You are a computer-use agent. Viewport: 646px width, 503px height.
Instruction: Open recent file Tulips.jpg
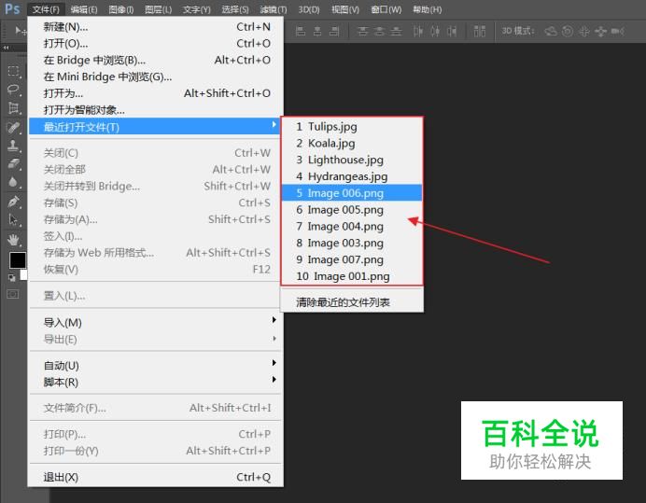(x=352, y=127)
